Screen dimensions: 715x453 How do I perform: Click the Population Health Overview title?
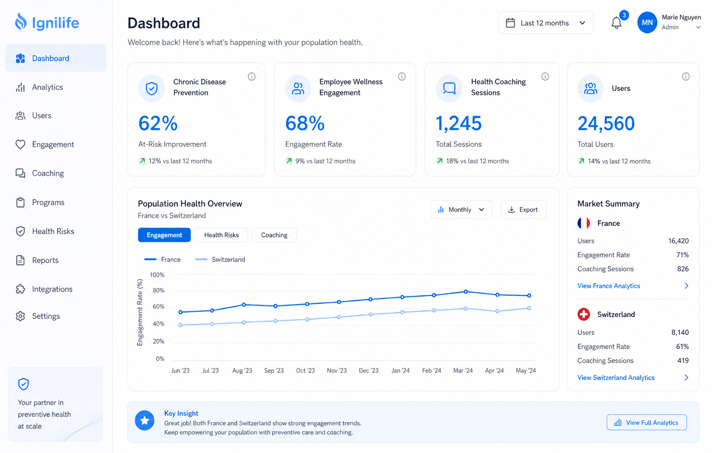(x=190, y=204)
